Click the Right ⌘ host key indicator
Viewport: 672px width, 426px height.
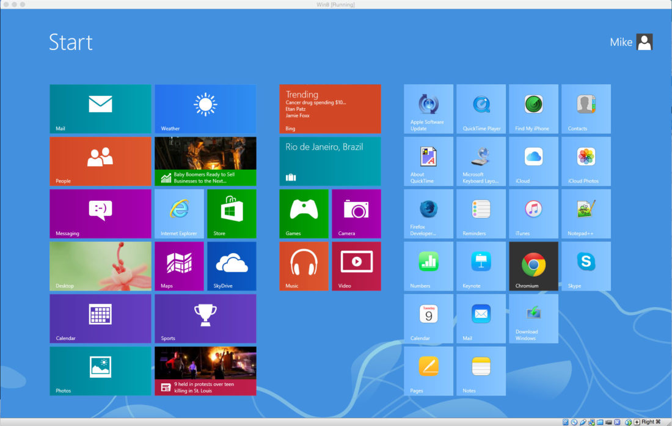(x=651, y=422)
